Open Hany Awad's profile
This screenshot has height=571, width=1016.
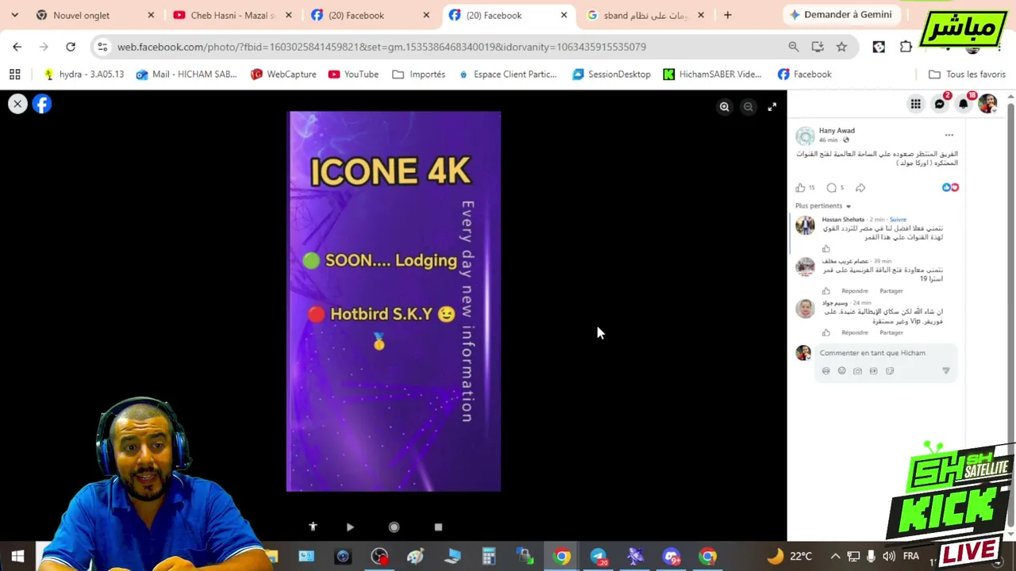coord(837,131)
